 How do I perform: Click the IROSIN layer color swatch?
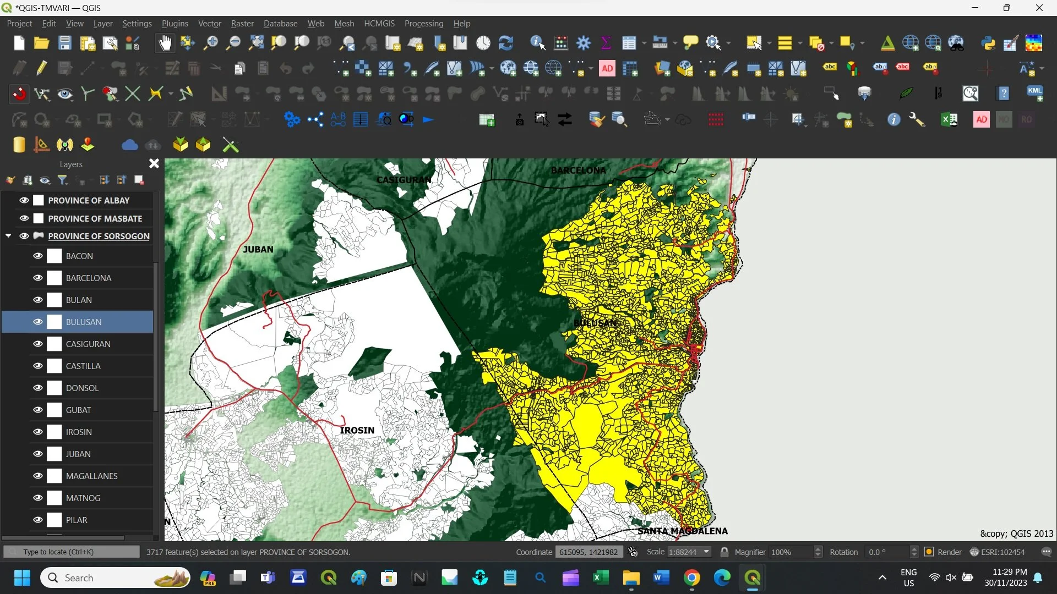tap(55, 432)
